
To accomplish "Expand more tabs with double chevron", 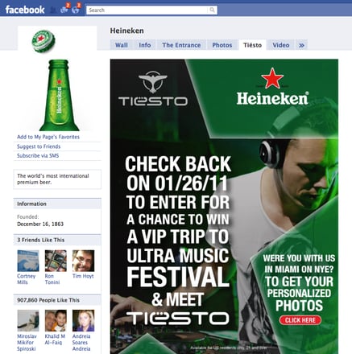I will point(301,45).
